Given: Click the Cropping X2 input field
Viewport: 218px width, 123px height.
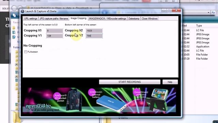Looking at the screenshot, I should click(94, 31).
